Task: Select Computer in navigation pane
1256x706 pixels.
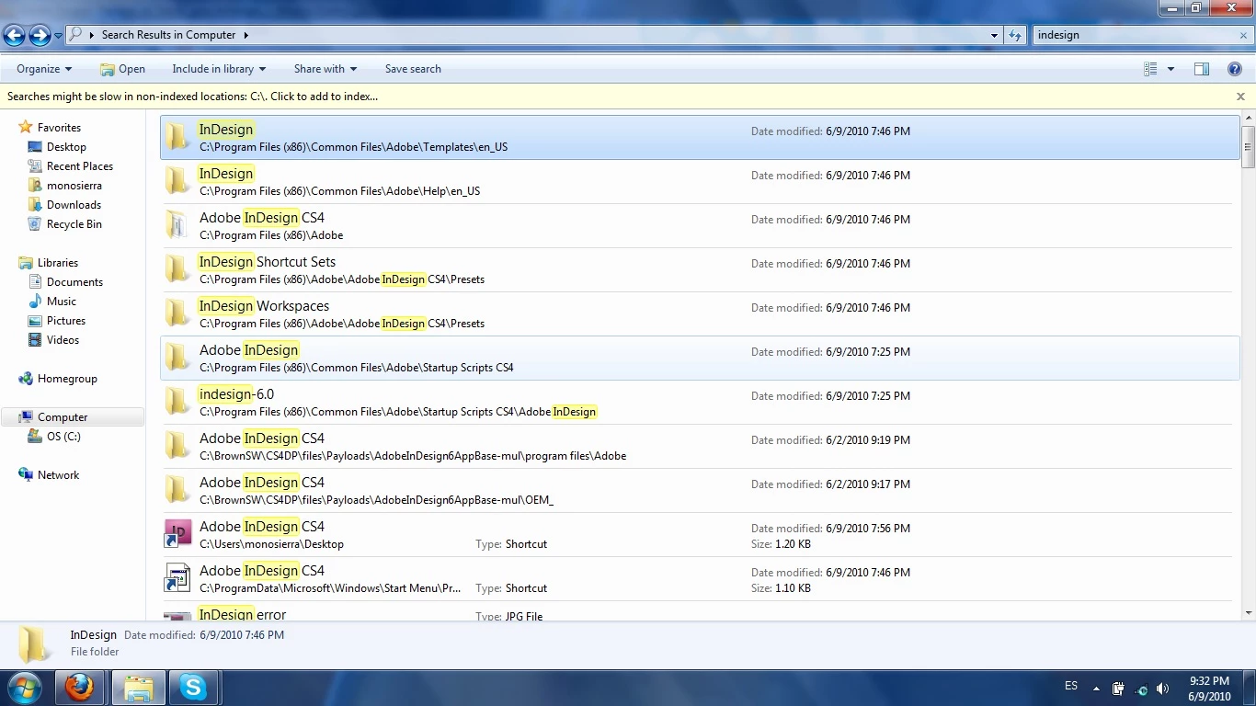Action: [x=73, y=417]
